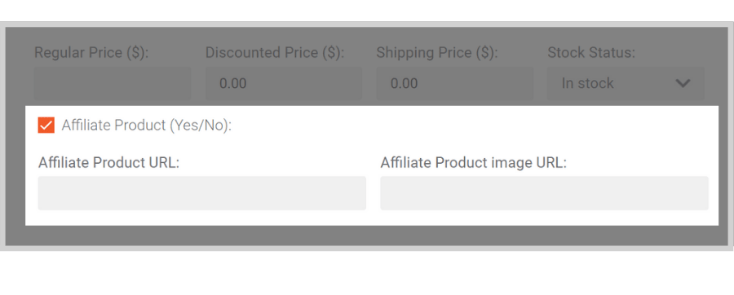Uncheck the Affiliate Product orange checkbox
This screenshot has height=295, width=734.
(x=46, y=125)
